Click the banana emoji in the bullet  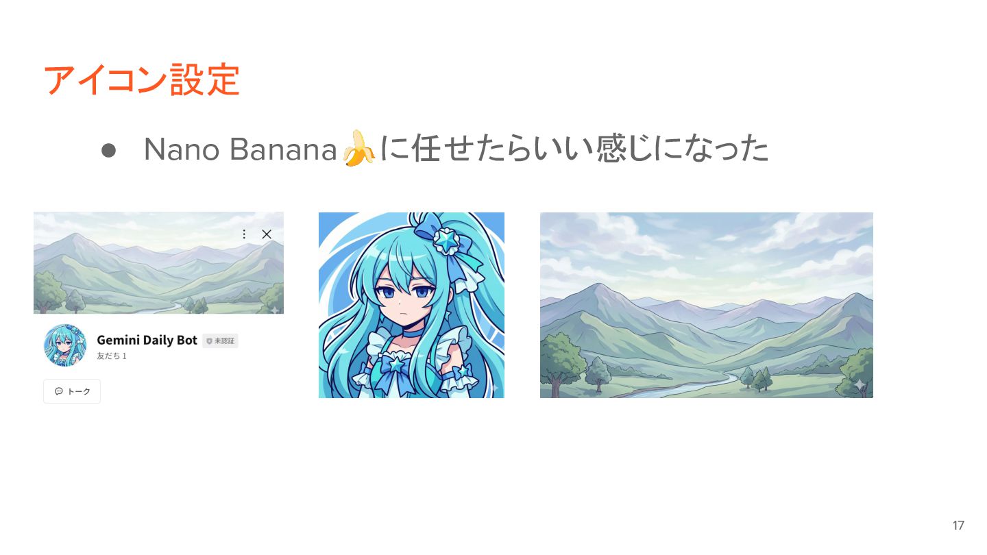coord(359,148)
